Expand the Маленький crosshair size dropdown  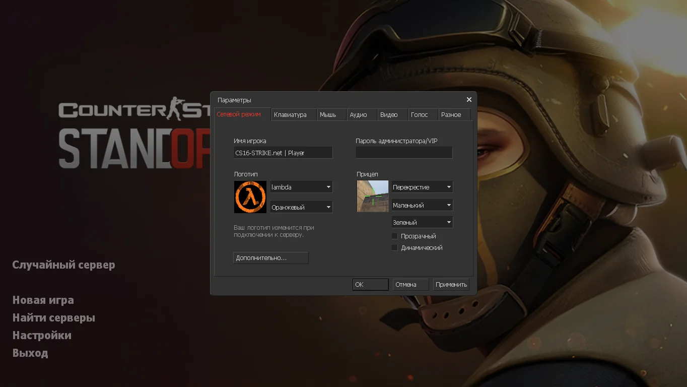pyautogui.click(x=422, y=205)
